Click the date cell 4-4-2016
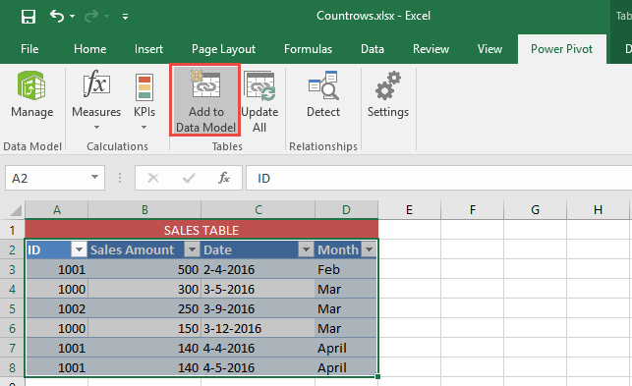The height and width of the screenshot is (386, 632). (259, 348)
